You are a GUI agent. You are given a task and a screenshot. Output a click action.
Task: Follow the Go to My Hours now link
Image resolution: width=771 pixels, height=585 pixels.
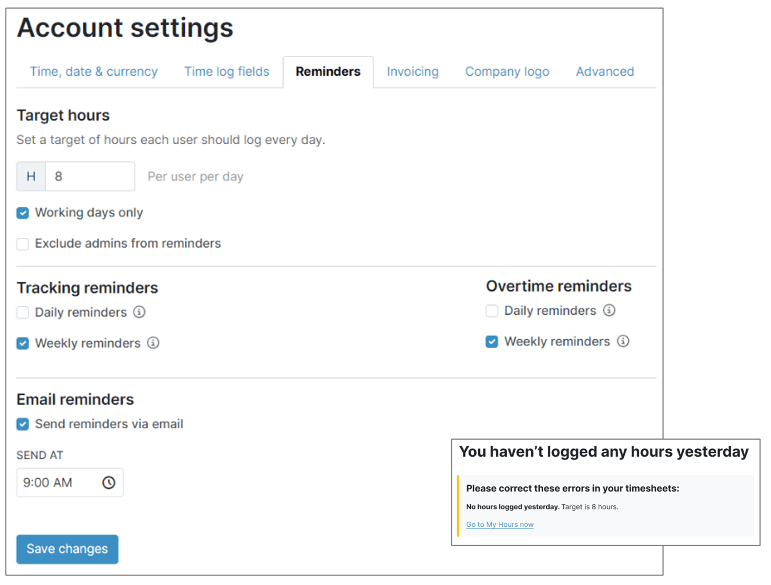click(499, 524)
